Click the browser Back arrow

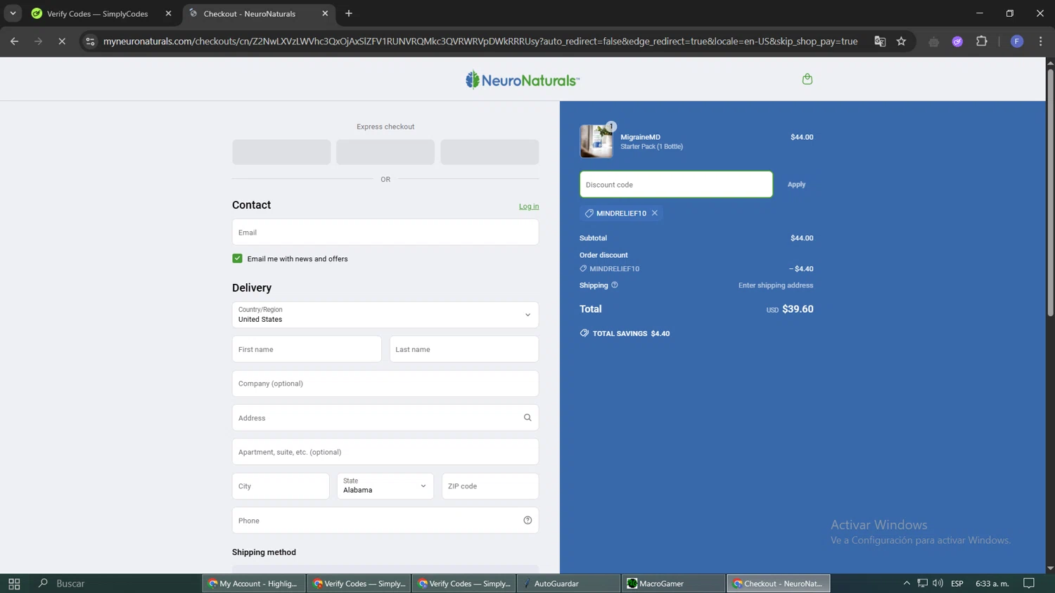coord(14,41)
